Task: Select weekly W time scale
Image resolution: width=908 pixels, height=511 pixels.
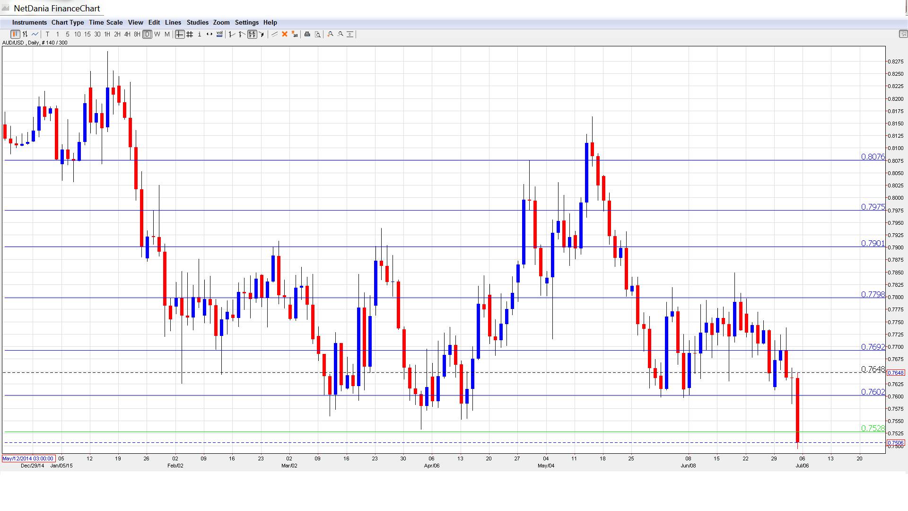Action: (x=157, y=34)
